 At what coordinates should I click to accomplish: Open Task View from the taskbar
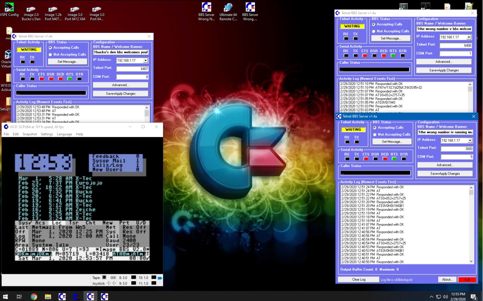pos(19,296)
